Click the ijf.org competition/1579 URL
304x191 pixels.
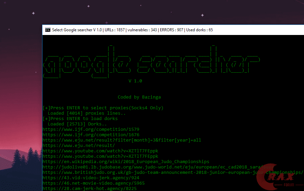coord(91,129)
